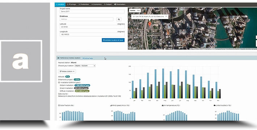Click the Reference meteo station chart icon
The width and height of the screenshot is (257, 130).
pyautogui.click(x=59, y=58)
